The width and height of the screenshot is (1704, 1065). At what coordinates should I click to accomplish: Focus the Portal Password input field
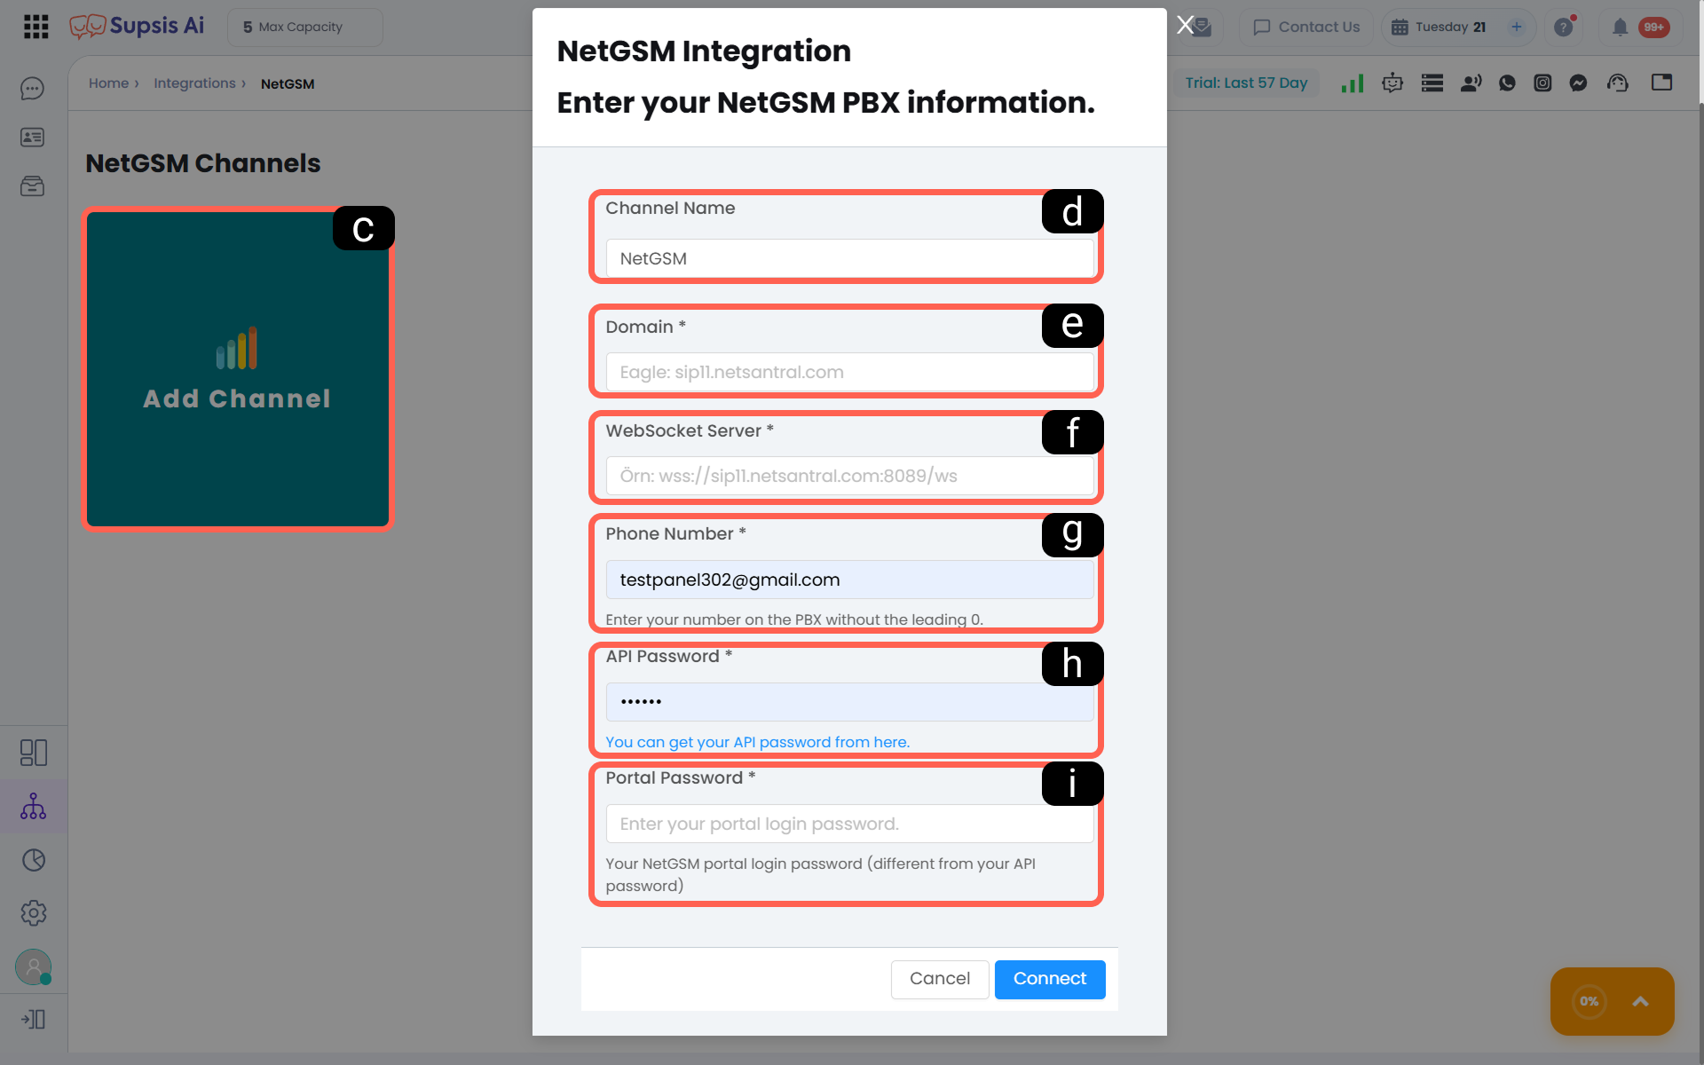tap(849, 824)
